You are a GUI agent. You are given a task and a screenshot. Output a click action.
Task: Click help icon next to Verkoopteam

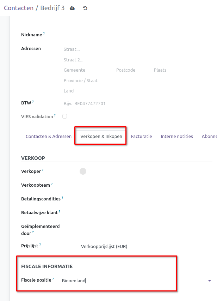[x=52, y=184]
